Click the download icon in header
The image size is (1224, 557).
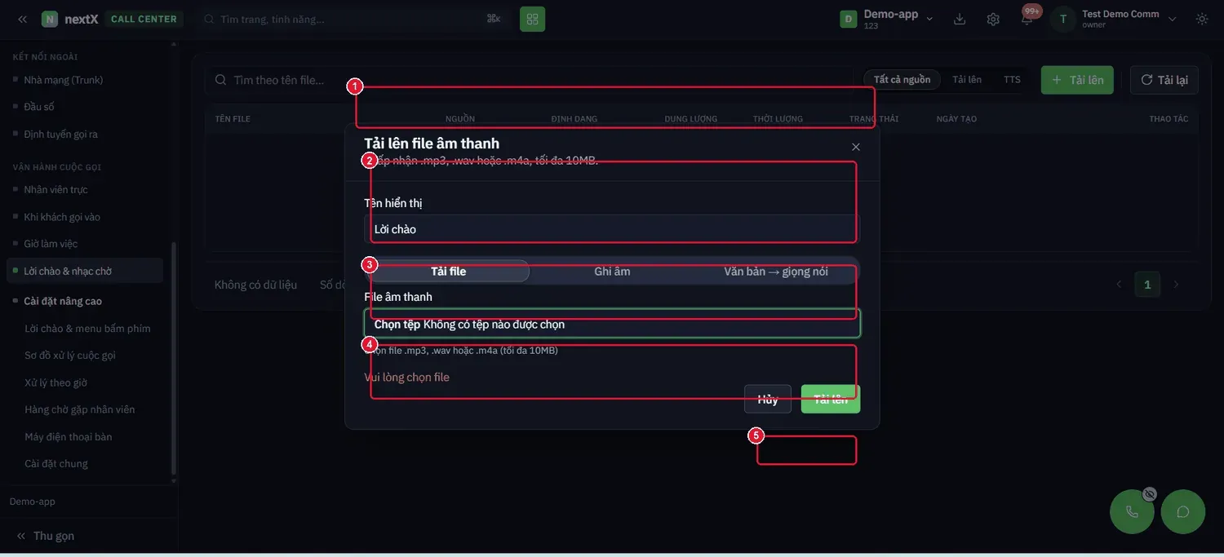pyautogui.click(x=960, y=19)
